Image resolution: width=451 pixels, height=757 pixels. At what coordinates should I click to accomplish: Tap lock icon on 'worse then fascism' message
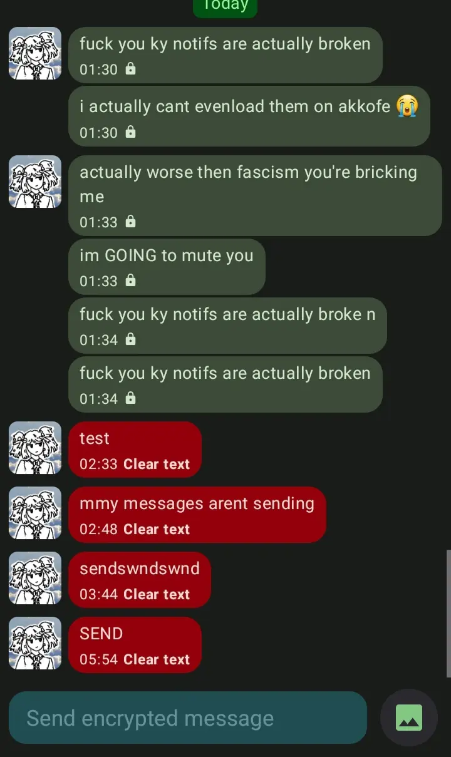tap(130, 222)
